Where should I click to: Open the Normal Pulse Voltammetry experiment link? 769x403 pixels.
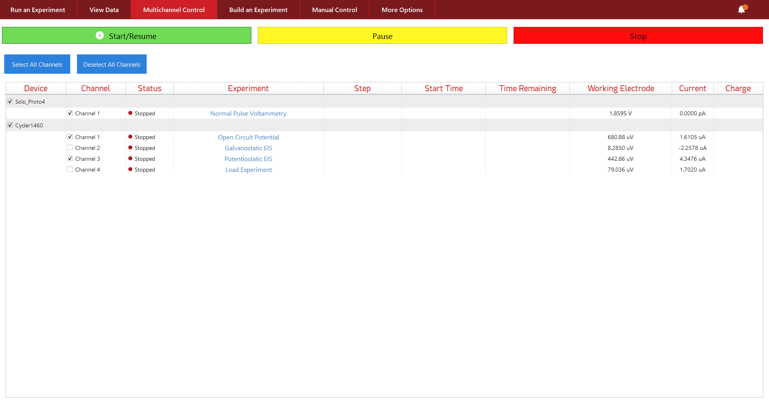(x=248, y=114)
